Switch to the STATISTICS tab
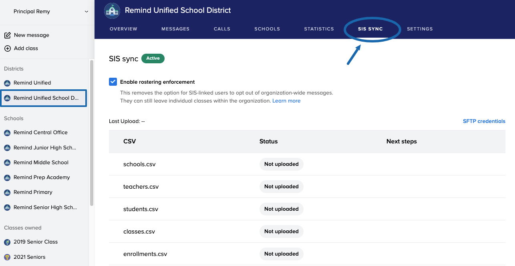The image size is (515, 266). point(319,29)
